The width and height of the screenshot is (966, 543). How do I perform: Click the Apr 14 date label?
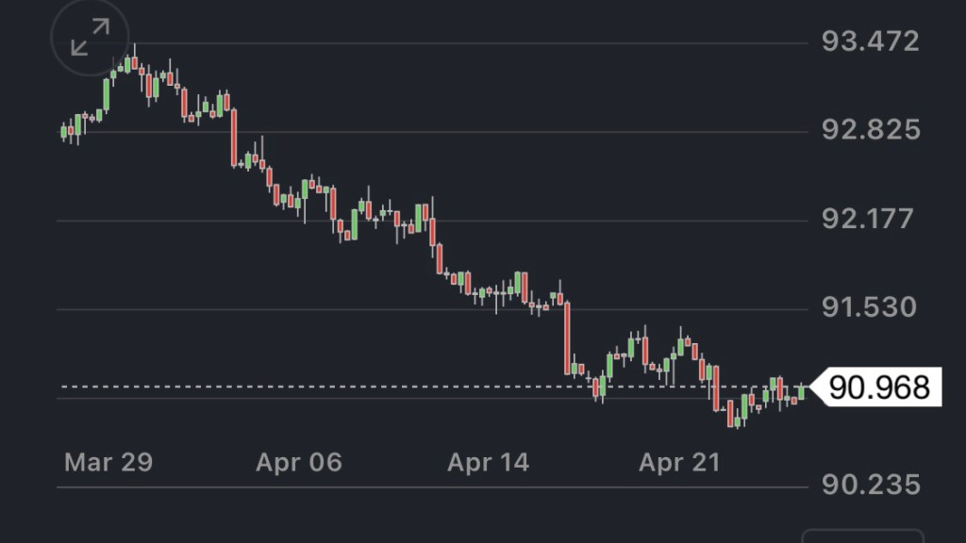pyautogui.click(x=489, y=463)
